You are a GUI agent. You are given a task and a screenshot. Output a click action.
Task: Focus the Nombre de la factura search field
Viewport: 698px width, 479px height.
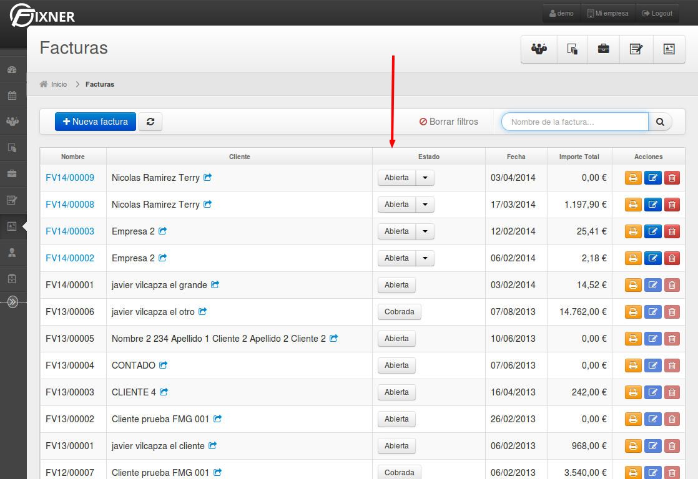[574, 122]
